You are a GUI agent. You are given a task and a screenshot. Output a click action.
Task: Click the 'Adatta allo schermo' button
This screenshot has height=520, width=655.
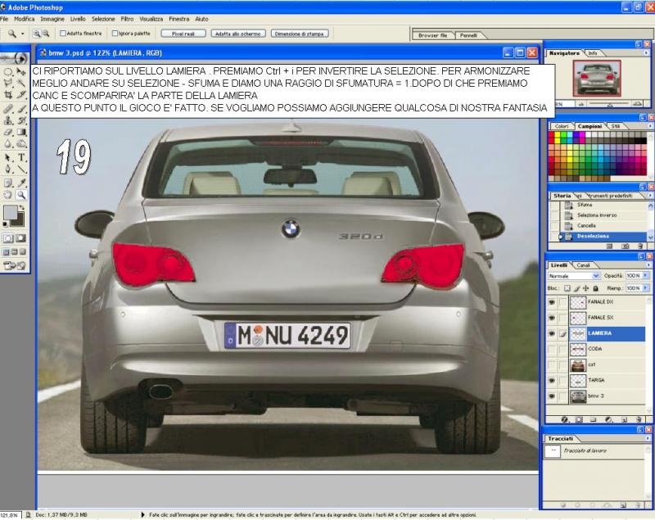[x=238, y=34]
